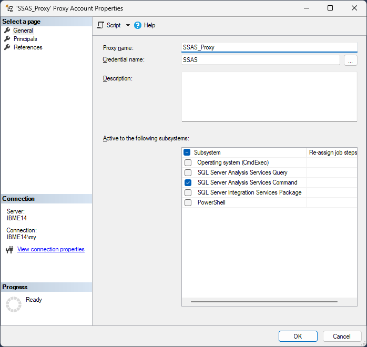
Task: Click the Select a page header
Action: coord(46,22)
